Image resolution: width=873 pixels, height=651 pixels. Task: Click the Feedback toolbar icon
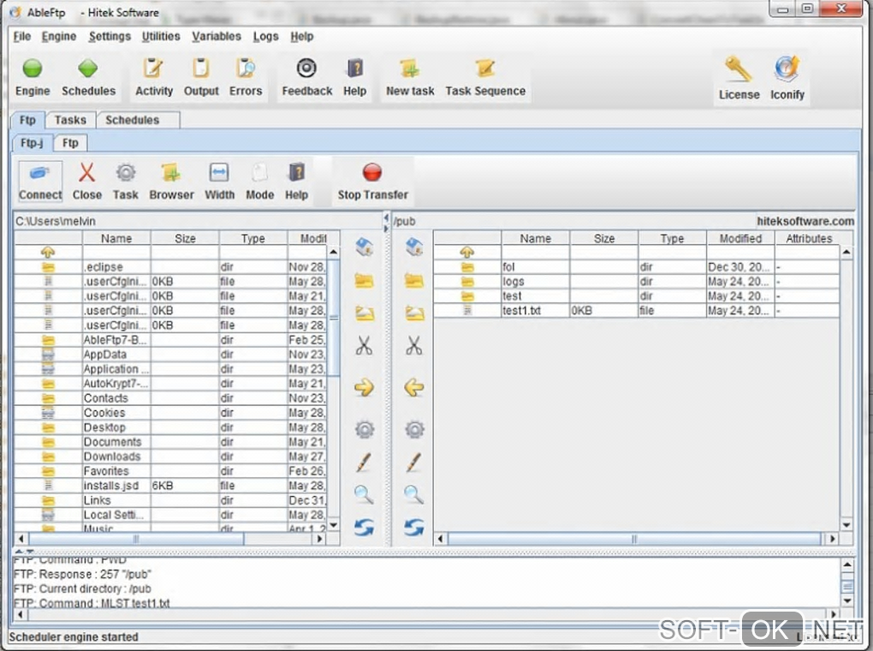click(x=306, y=69)
